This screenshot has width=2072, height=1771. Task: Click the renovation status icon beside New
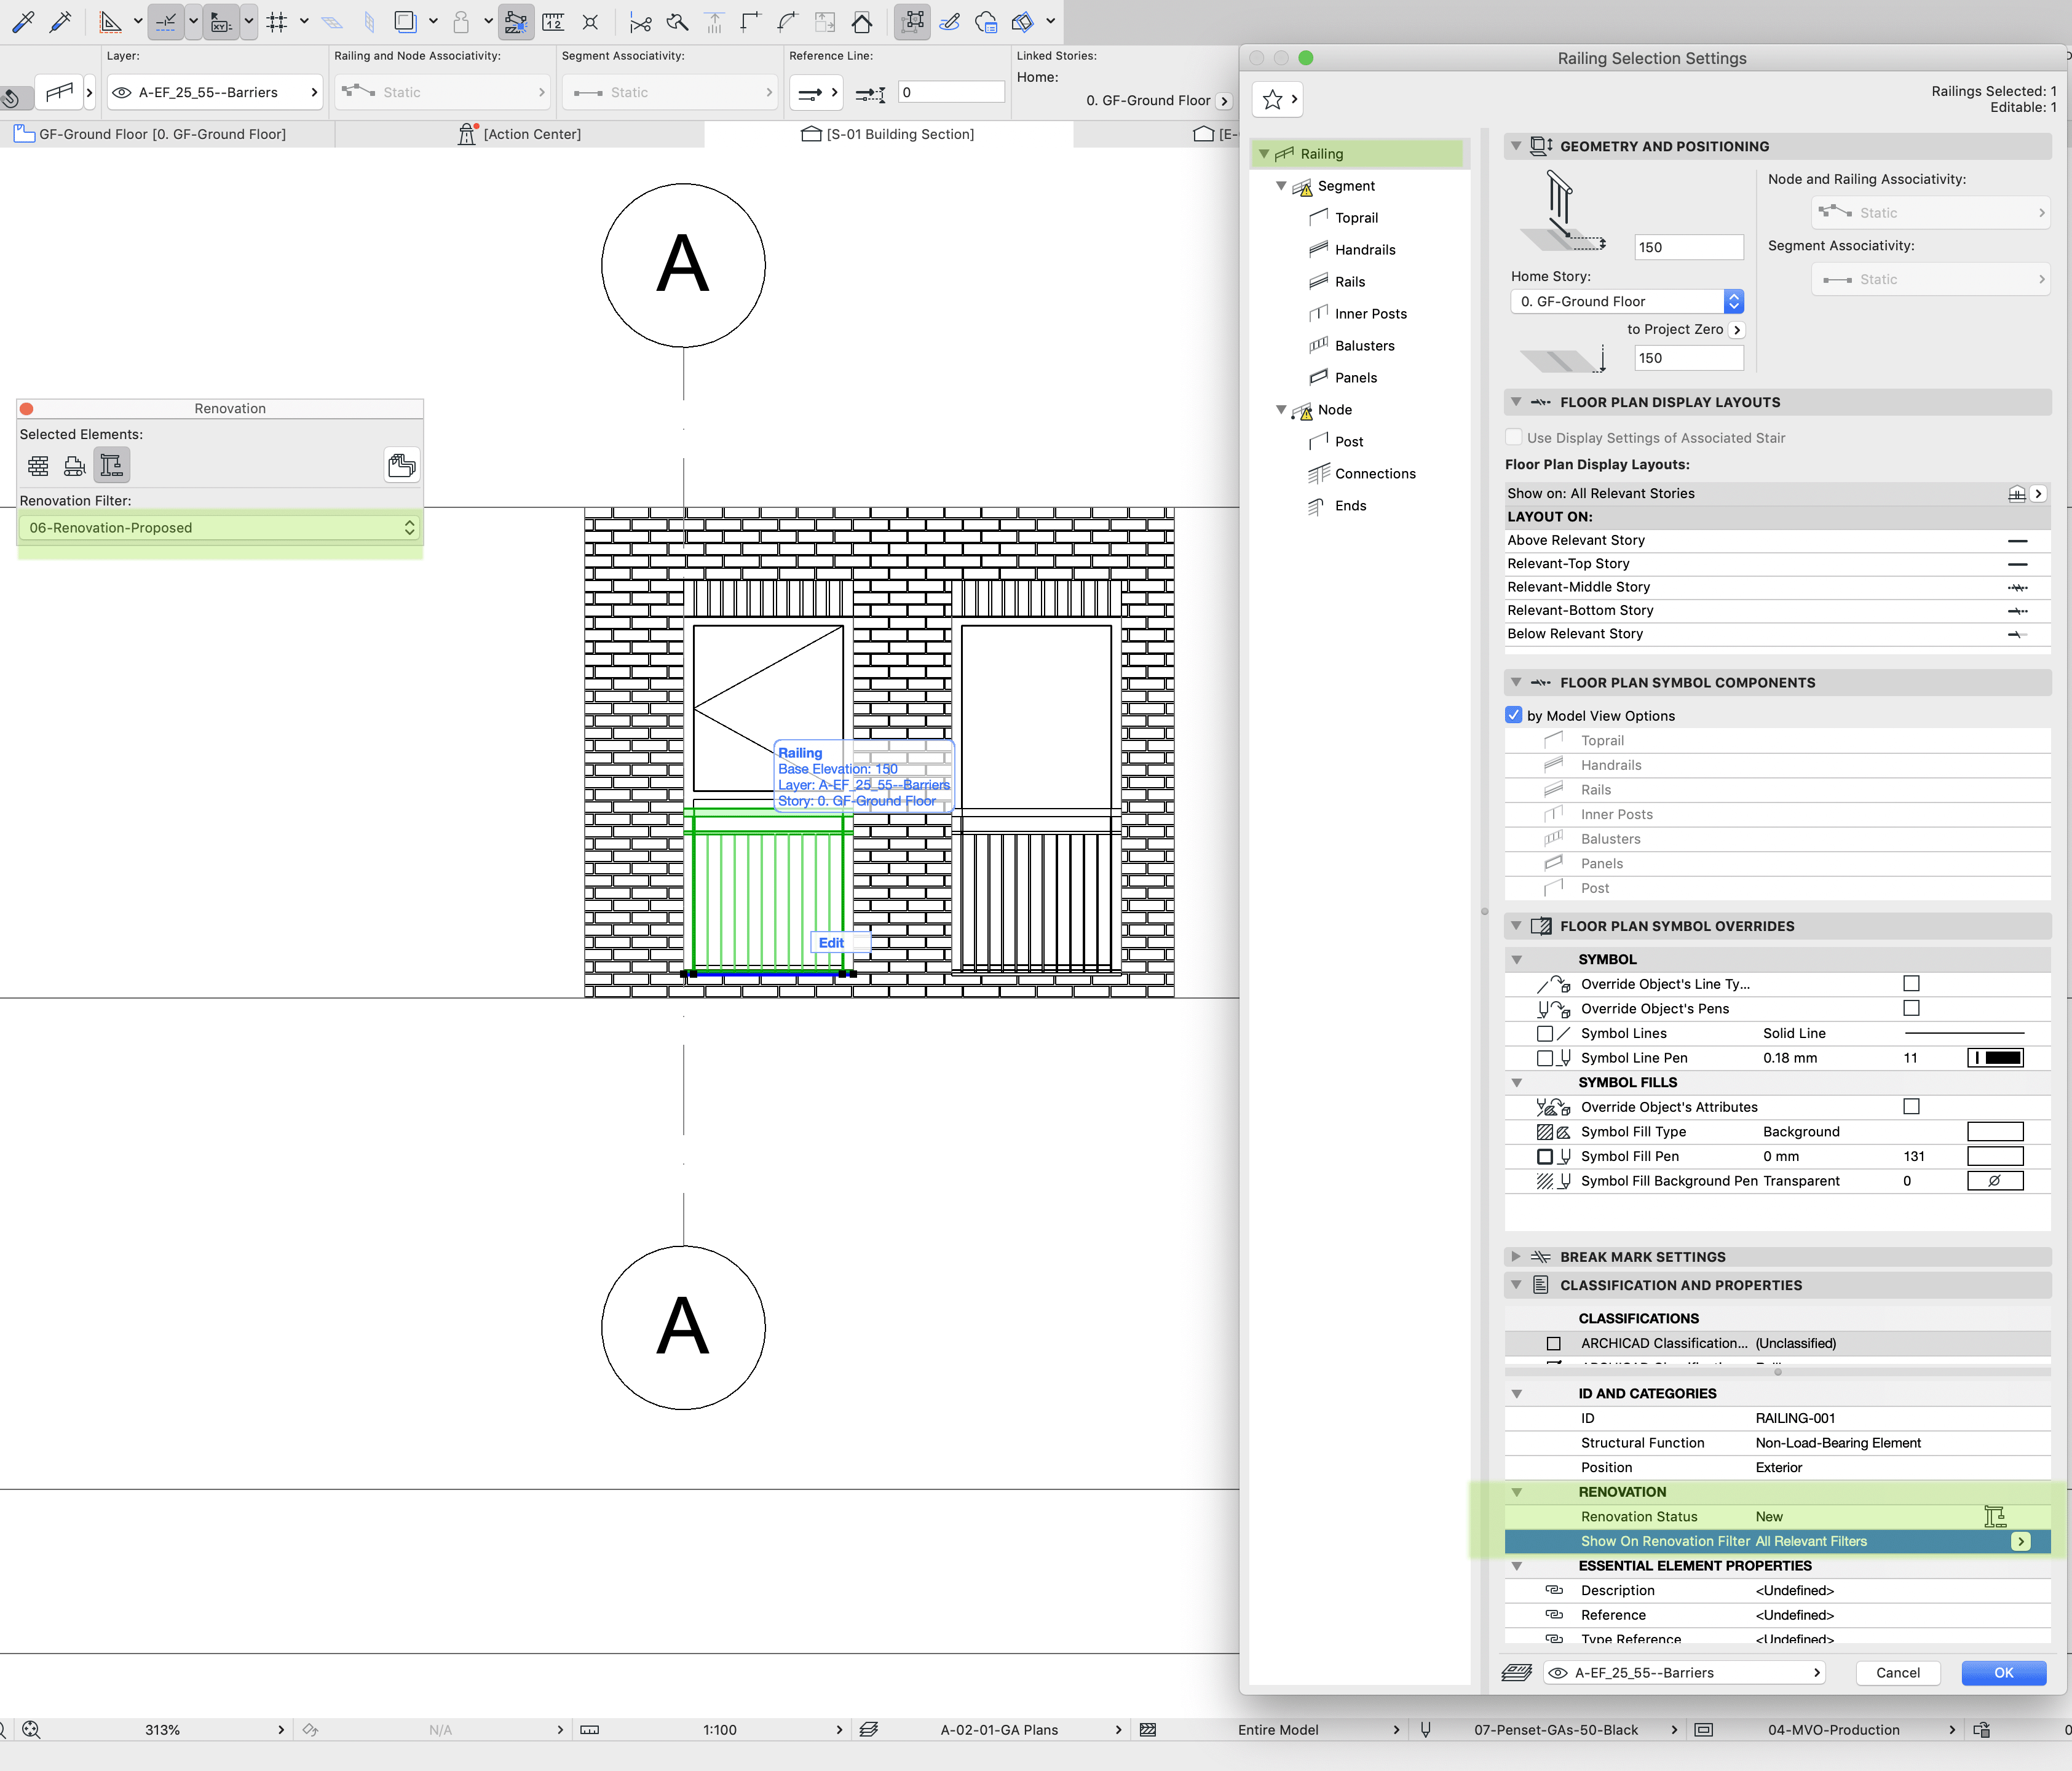[x=1994, y=1517]
